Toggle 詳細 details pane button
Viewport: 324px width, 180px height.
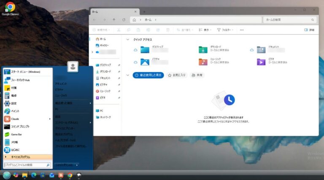pyautogui.click(x=309, y=30)
